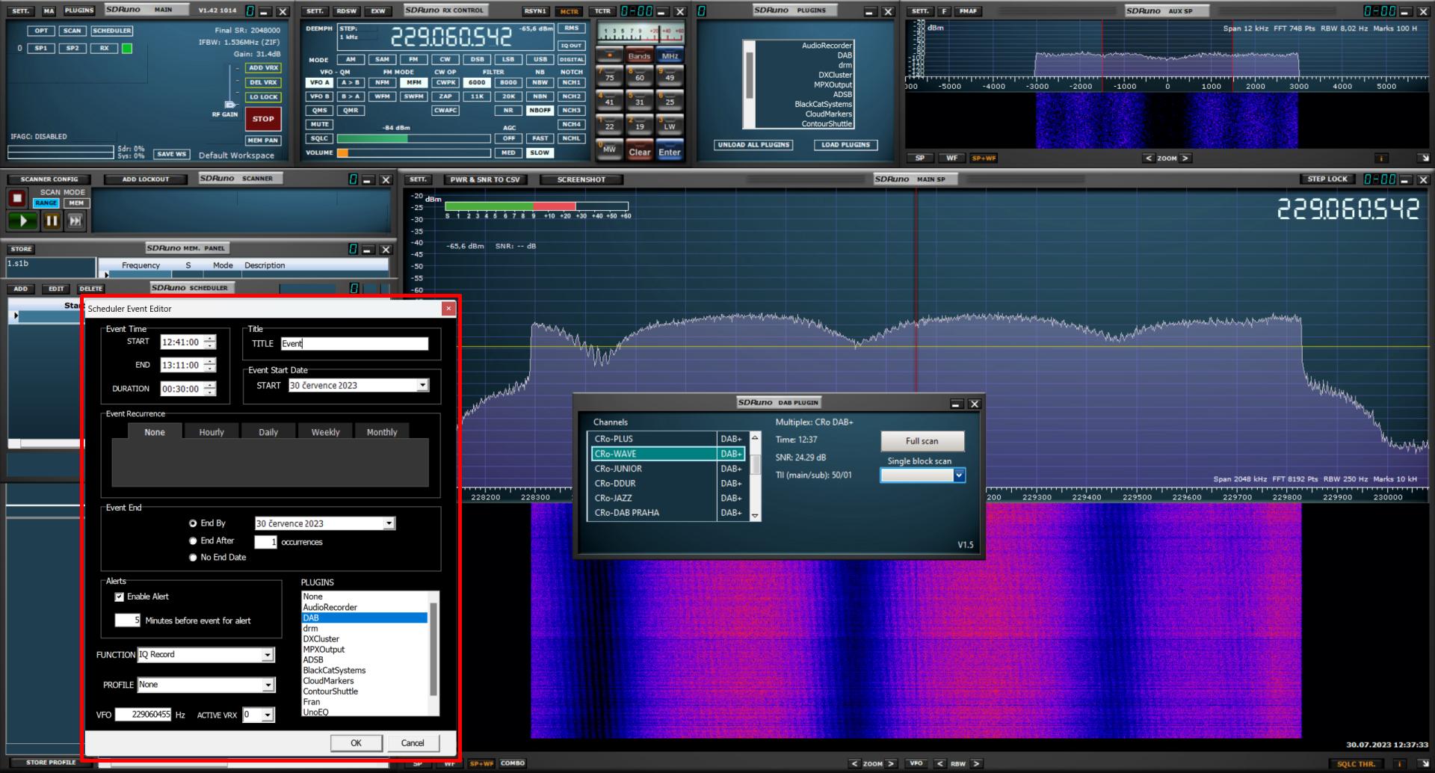This screenshot has width=1435, height=773.
Task: Click the zoom-out arrow in Aux SP
Action: coord(1149,158)
